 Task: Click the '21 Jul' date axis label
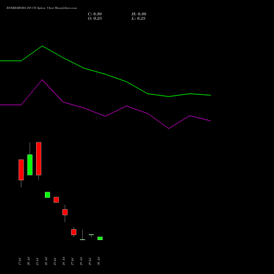(37, 261)
